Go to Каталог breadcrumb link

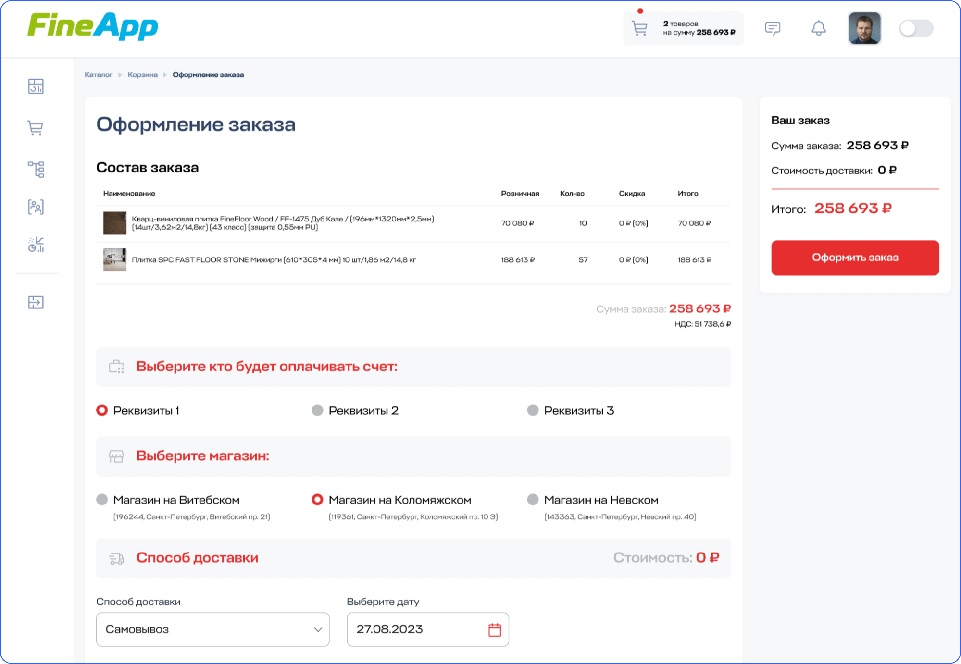98,75
